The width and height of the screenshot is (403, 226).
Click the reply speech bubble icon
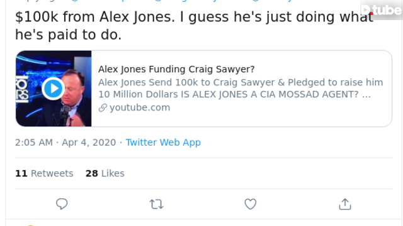pyautogui.click(x=62, y=204)
